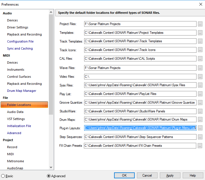
Task: Browse for Drum Maps folder location
Action: (x=200, y=120)
